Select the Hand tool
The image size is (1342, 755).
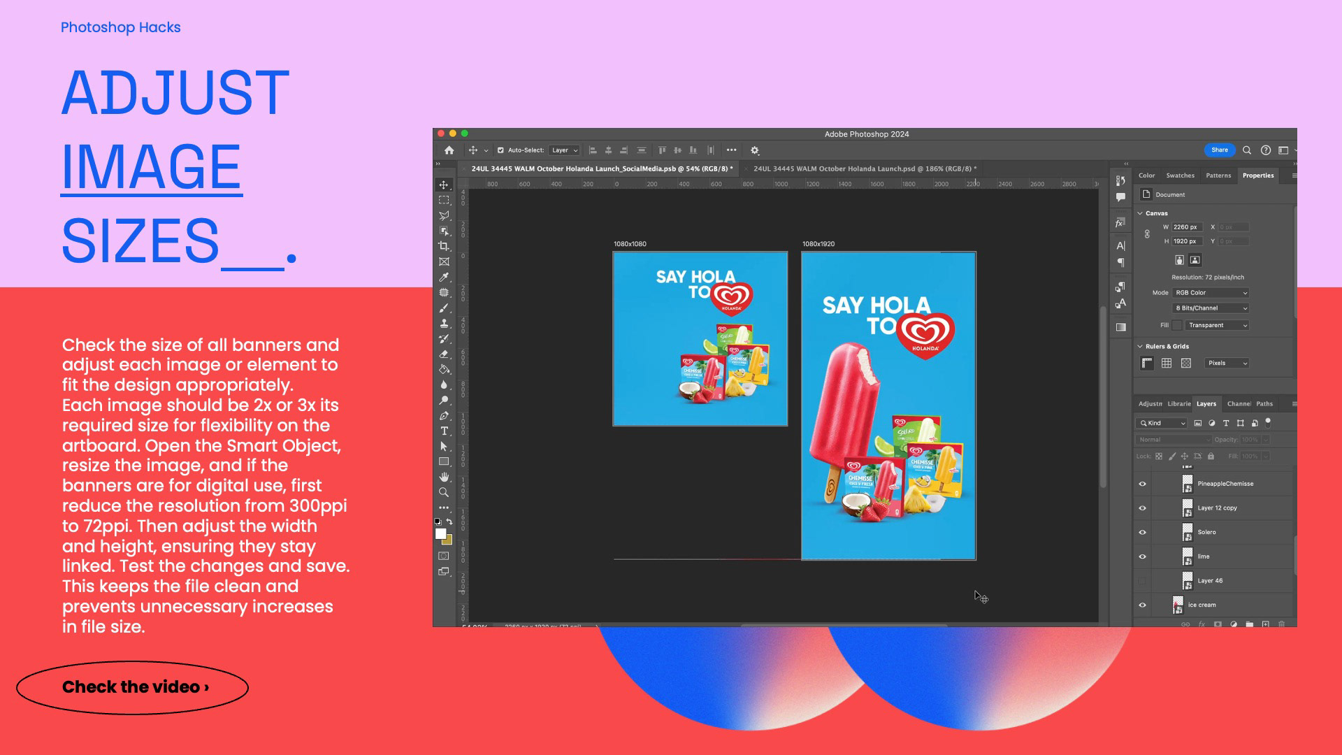click(444, 477)
